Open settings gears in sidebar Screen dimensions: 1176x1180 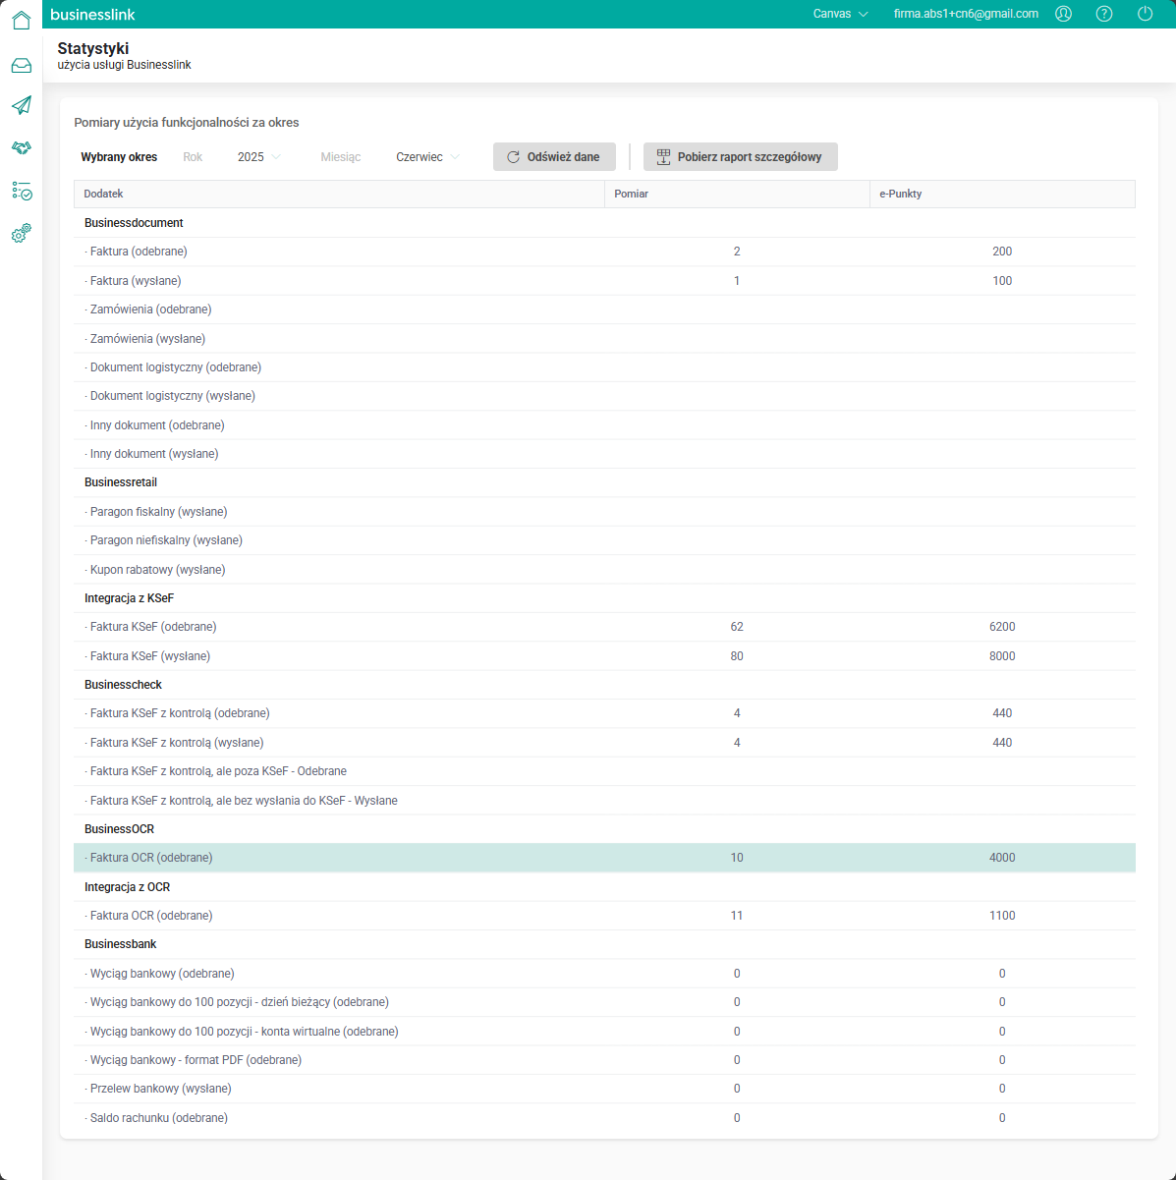[x=21, y=233]
